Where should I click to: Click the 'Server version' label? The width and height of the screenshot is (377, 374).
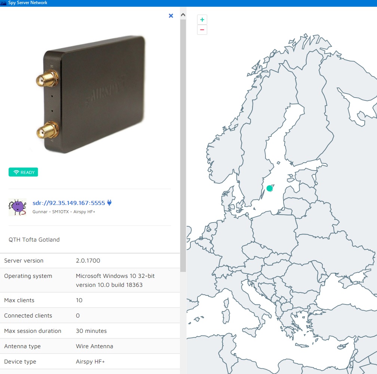(x=24, y=261)
